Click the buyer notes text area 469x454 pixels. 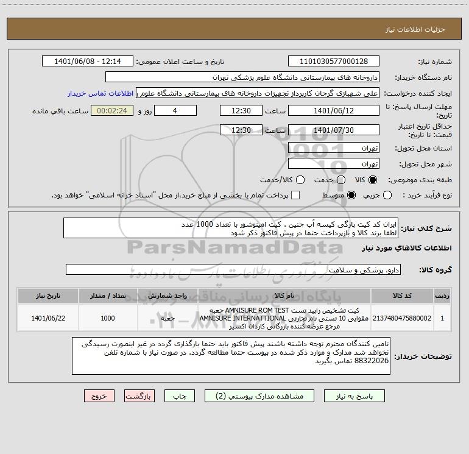[x=231, y=356]
